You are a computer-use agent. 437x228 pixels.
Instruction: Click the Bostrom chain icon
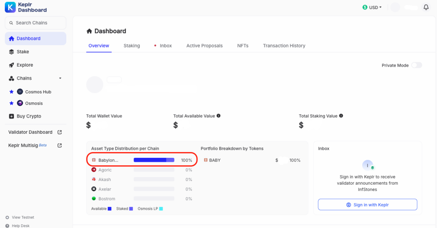94,198
